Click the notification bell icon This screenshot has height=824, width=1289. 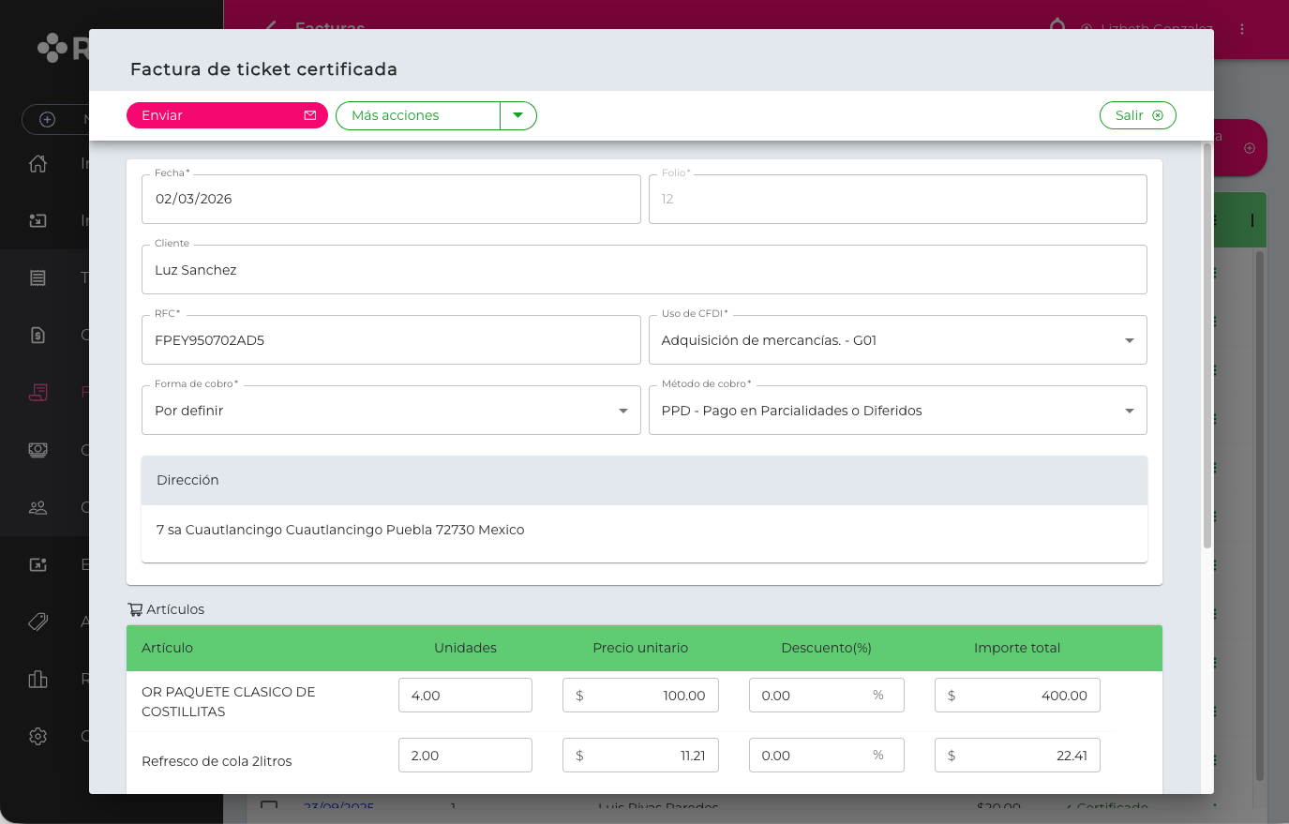click(1057, 25)
